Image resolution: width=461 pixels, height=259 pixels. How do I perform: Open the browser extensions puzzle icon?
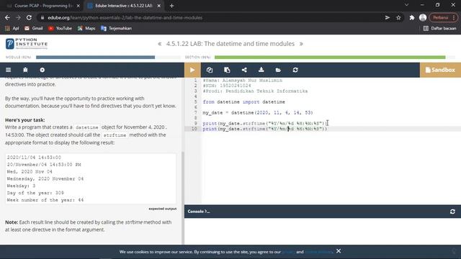pyautogui.click(x=412, y=17)
